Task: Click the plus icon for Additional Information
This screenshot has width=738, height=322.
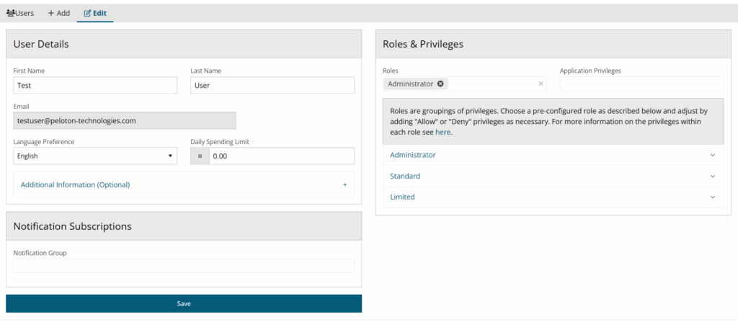Action: (x=344, y=185)
